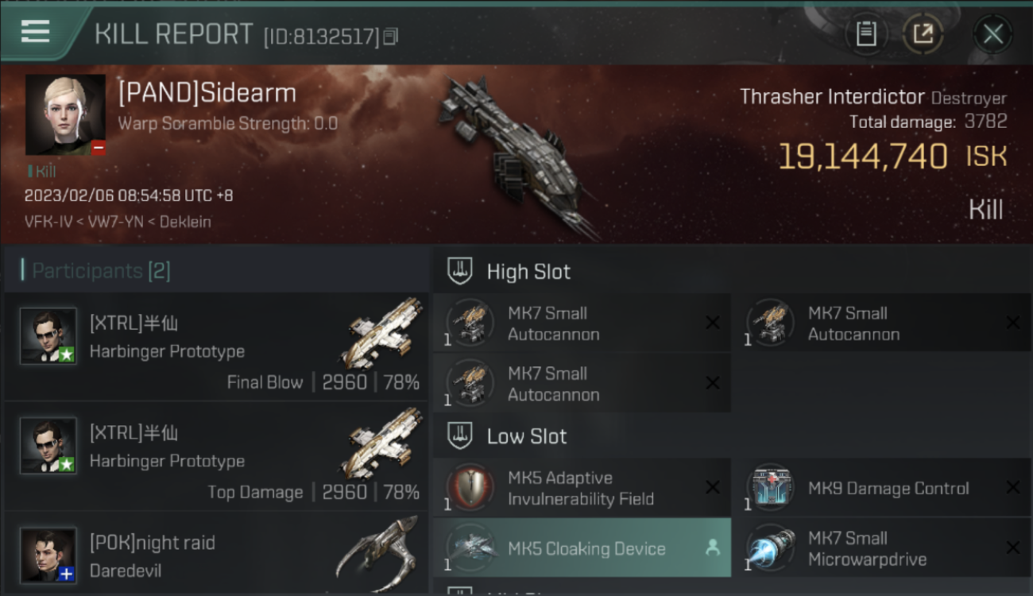Click the X mark beside MK9 Damage Control
Screen dimensions: 1033x596
pyautogui.click(x=1012, y=488)
